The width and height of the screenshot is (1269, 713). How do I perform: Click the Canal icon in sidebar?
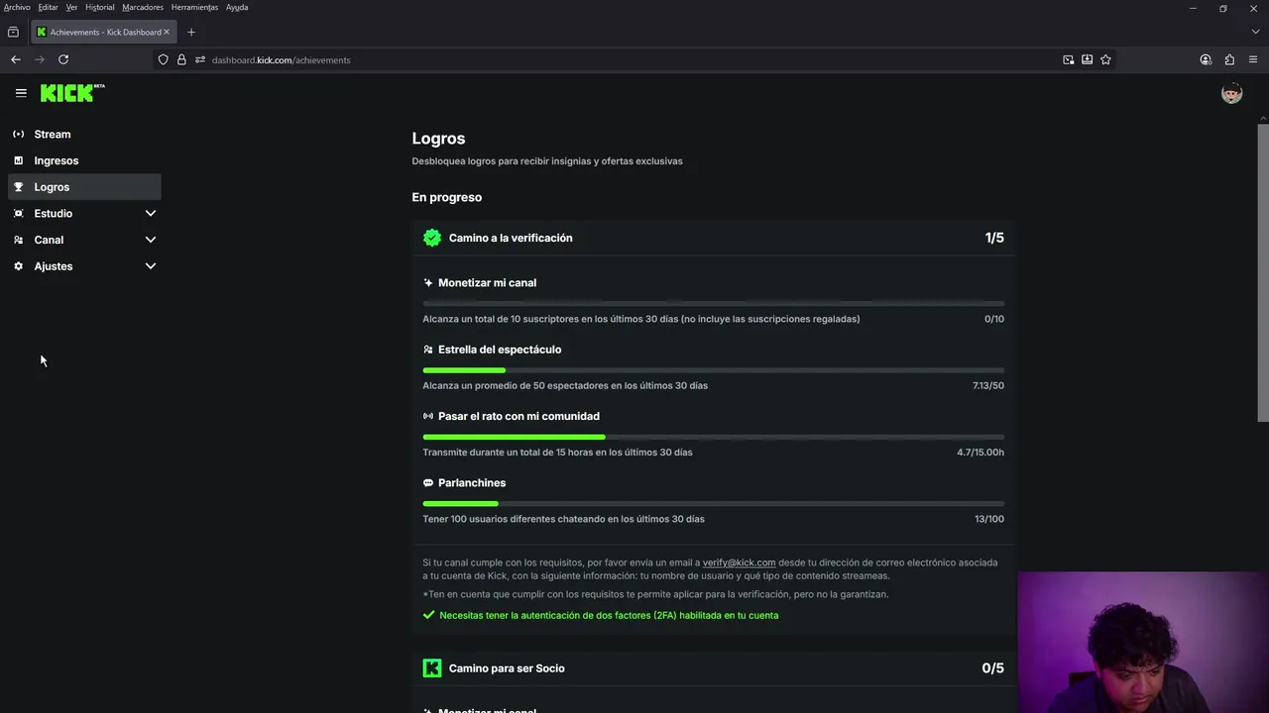18,240
